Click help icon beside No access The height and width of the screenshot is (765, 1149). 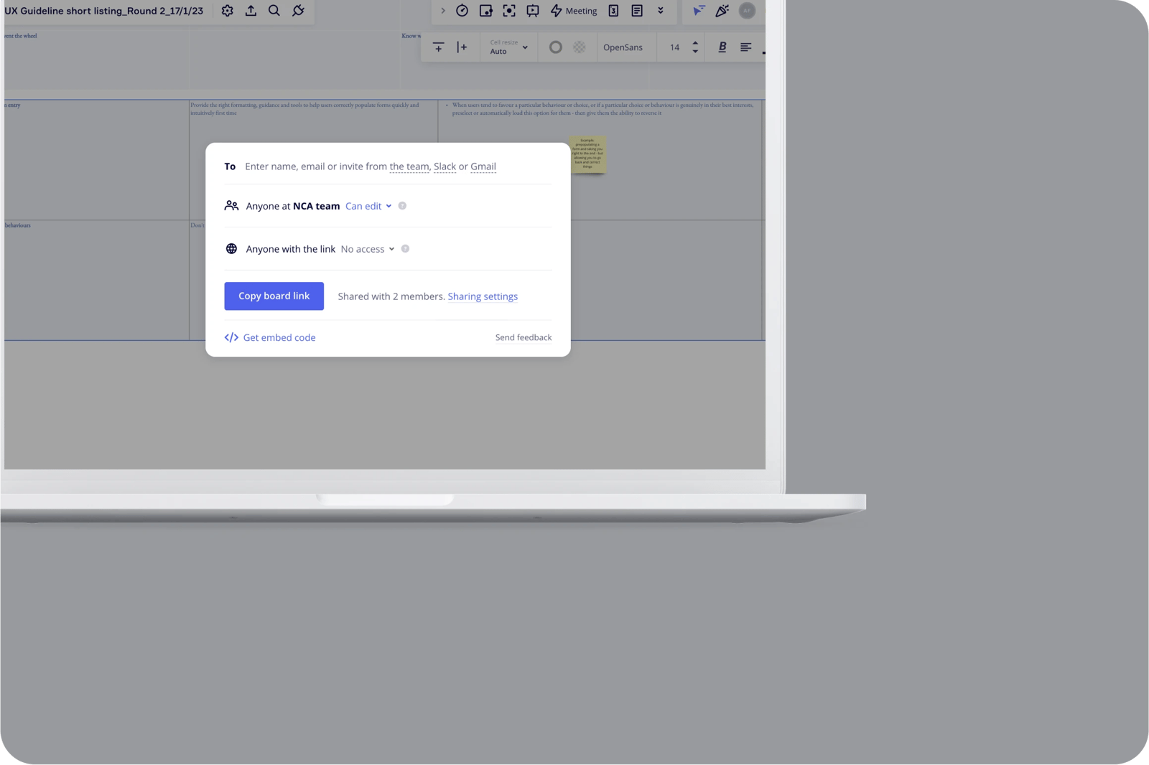(x=405, y=249)
